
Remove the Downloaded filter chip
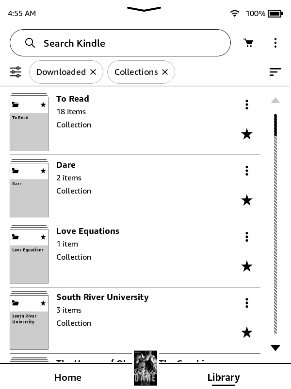[x=93, y=72]
